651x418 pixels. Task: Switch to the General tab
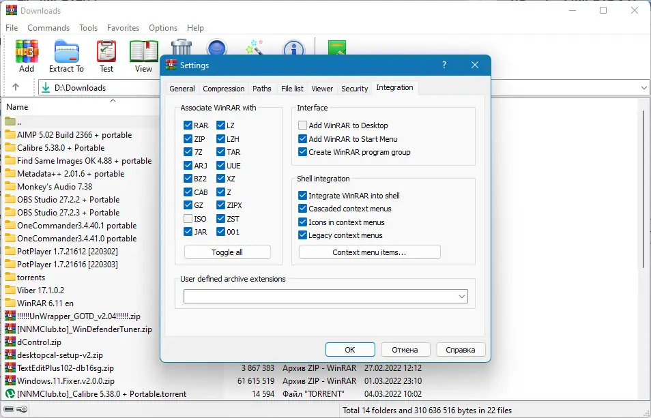pos(182,89)
